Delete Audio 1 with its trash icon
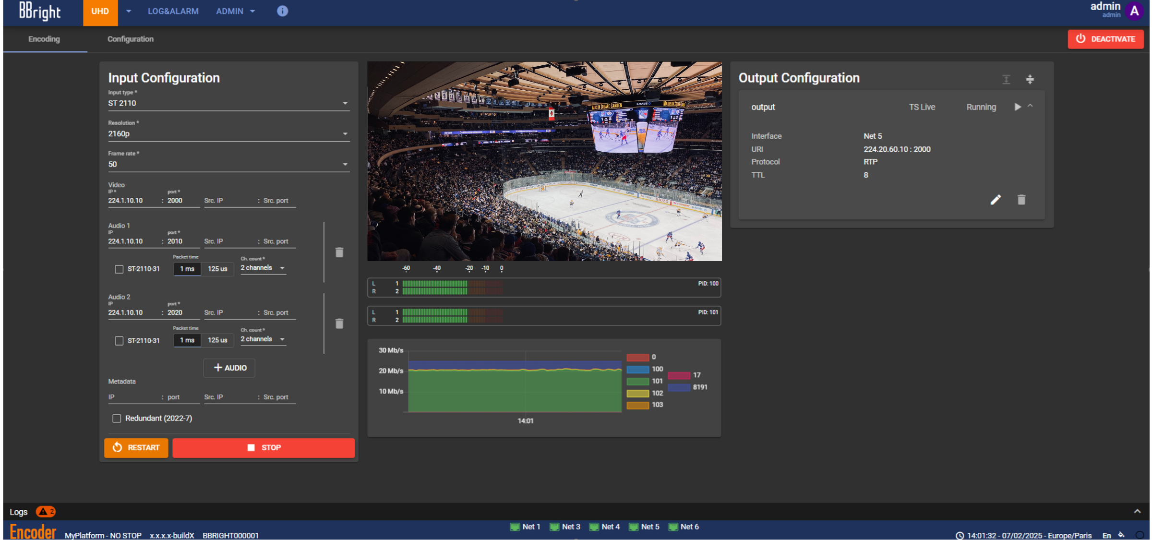 339,252
